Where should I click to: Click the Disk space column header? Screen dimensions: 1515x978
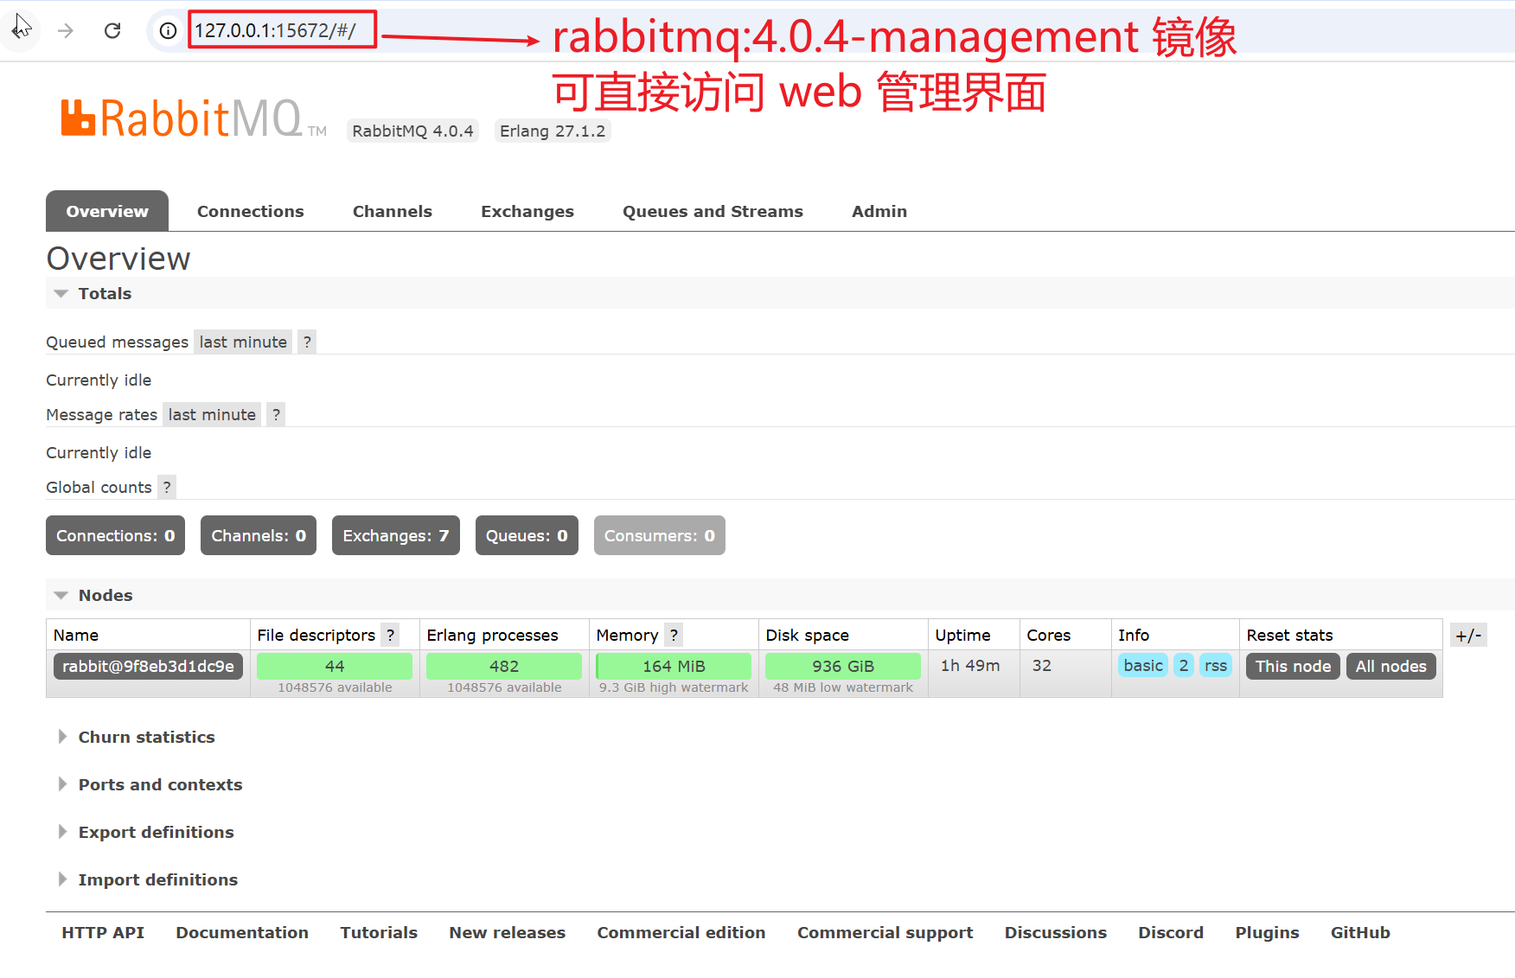(x=807, y=635)
